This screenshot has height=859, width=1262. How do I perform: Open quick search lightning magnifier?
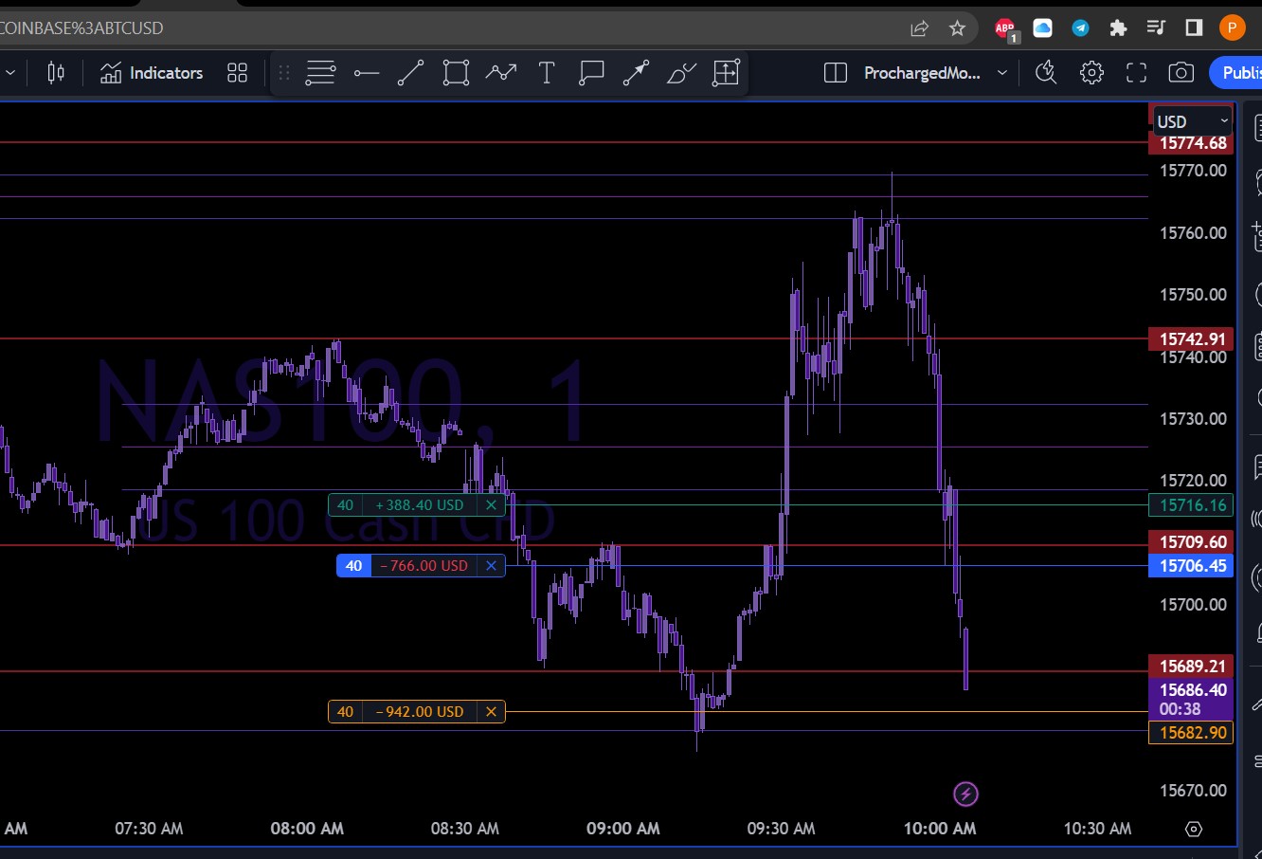1046,73
